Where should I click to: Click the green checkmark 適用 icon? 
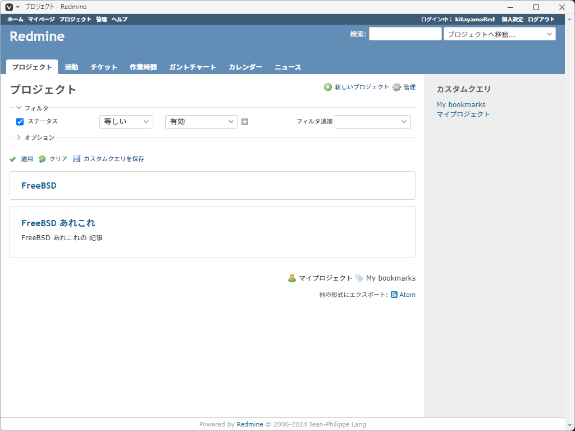tap(13, 159)
